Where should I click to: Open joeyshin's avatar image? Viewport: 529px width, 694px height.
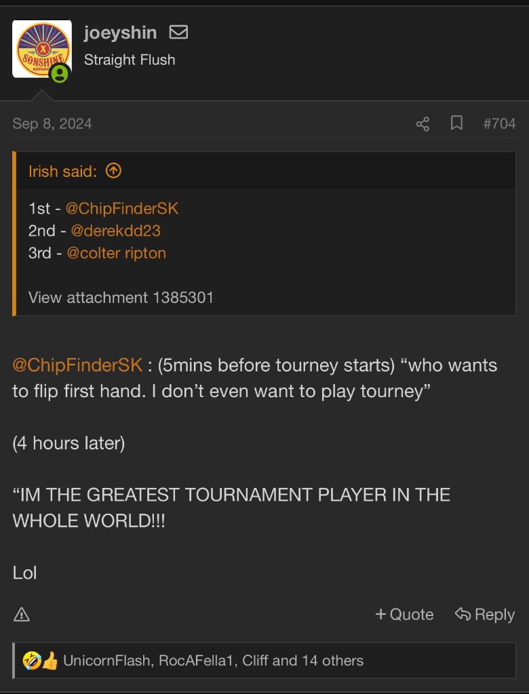41,49
